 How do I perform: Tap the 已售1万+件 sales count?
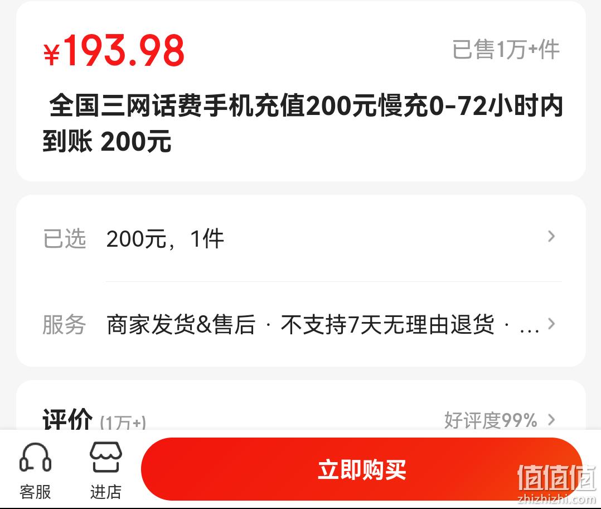(506, 50)
